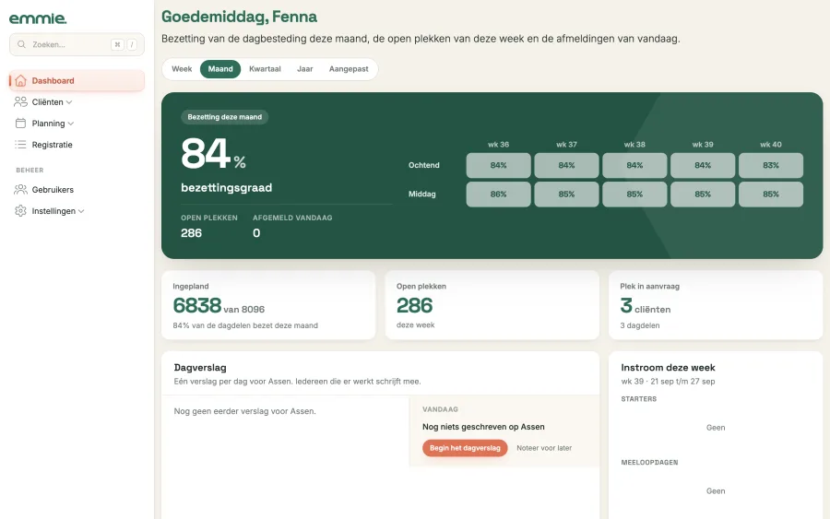Click the search magnifier icon

(x=21, y=44)
